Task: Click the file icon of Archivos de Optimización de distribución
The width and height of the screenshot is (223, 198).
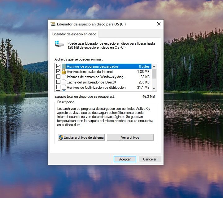Action: 64,88
